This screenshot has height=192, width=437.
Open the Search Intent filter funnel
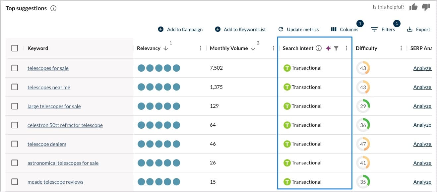[x=336, y=48]
